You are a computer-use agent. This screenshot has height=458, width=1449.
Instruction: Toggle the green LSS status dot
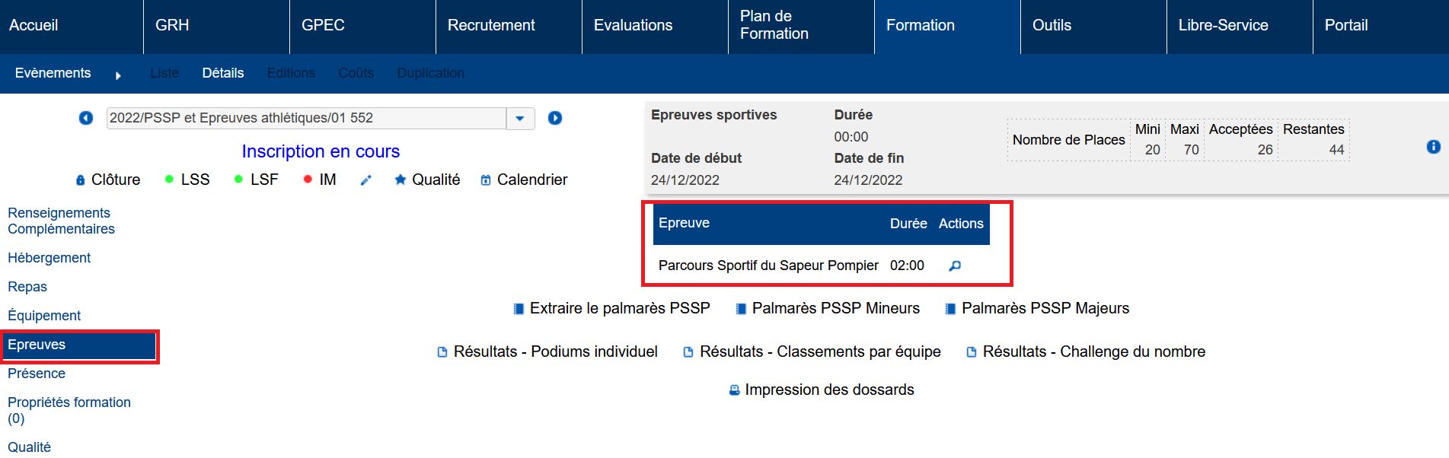169,180
